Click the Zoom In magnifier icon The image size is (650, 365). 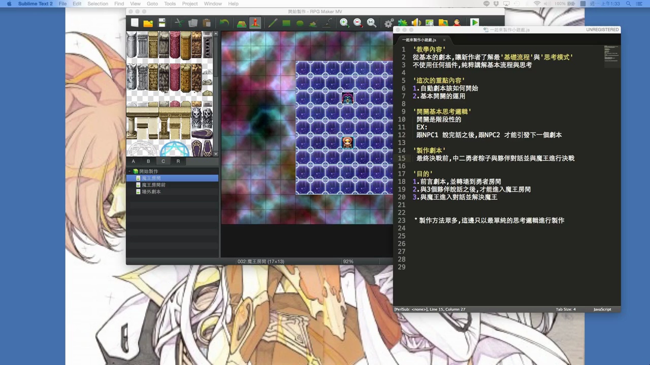tap(344, 23)
